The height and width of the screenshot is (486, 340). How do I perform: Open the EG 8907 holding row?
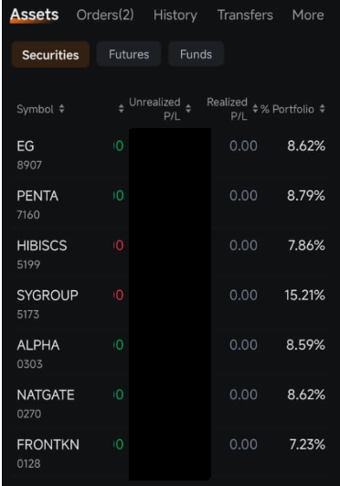[x=171, y=155]
